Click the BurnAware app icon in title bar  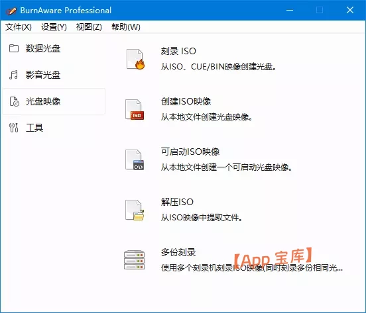pos(11,11)
